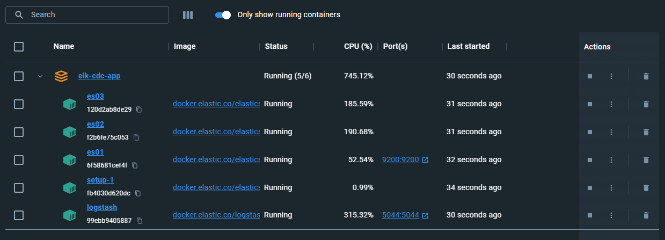Stop the es01 container

589,160
